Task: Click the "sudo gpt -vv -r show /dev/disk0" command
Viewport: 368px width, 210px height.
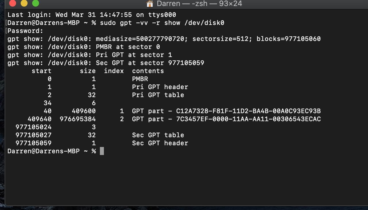Action: click(x=162, y=23)
